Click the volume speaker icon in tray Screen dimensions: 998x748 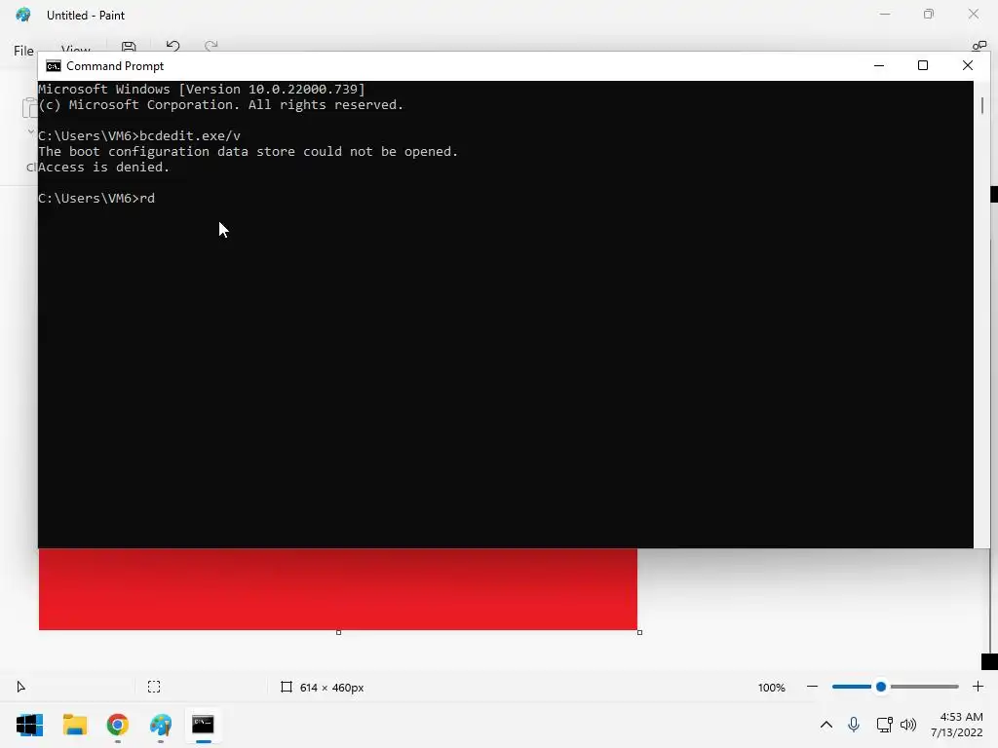(x=908, y=725)
